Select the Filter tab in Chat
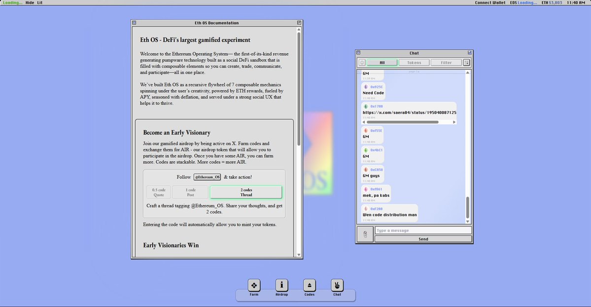591x307 pixels. click(446, 63)
